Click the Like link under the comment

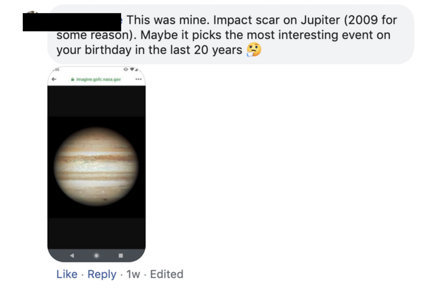pos(67,274)
